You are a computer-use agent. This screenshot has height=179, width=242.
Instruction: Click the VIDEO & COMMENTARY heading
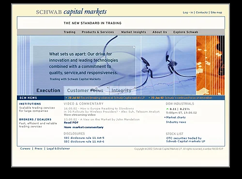click(x=84, y=104)
